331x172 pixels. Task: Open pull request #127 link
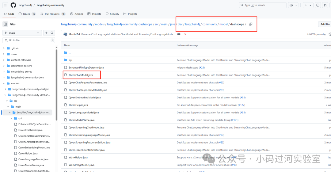coord(242,105)
